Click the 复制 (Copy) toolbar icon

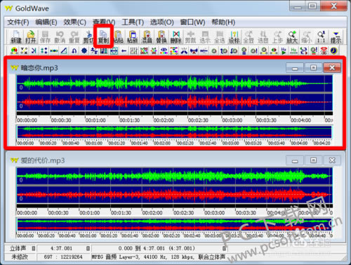click(x=103, y=37)
